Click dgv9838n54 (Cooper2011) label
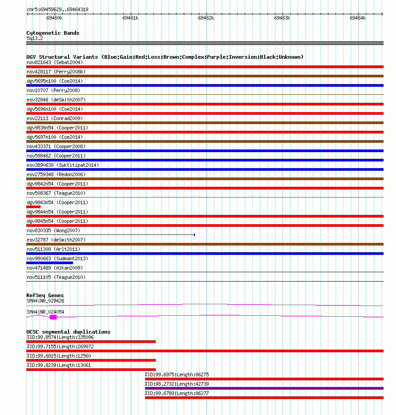The height and width of the screenshot is (415, 396). point(57,128)
